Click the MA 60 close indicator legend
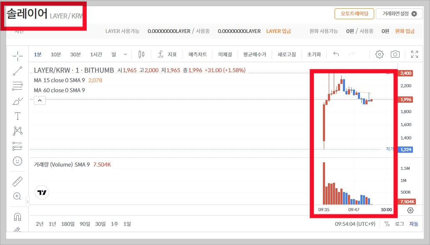Image resolution: width=430 pixels, height=245 pixels. pyautogui.click(x=60, y=90)
